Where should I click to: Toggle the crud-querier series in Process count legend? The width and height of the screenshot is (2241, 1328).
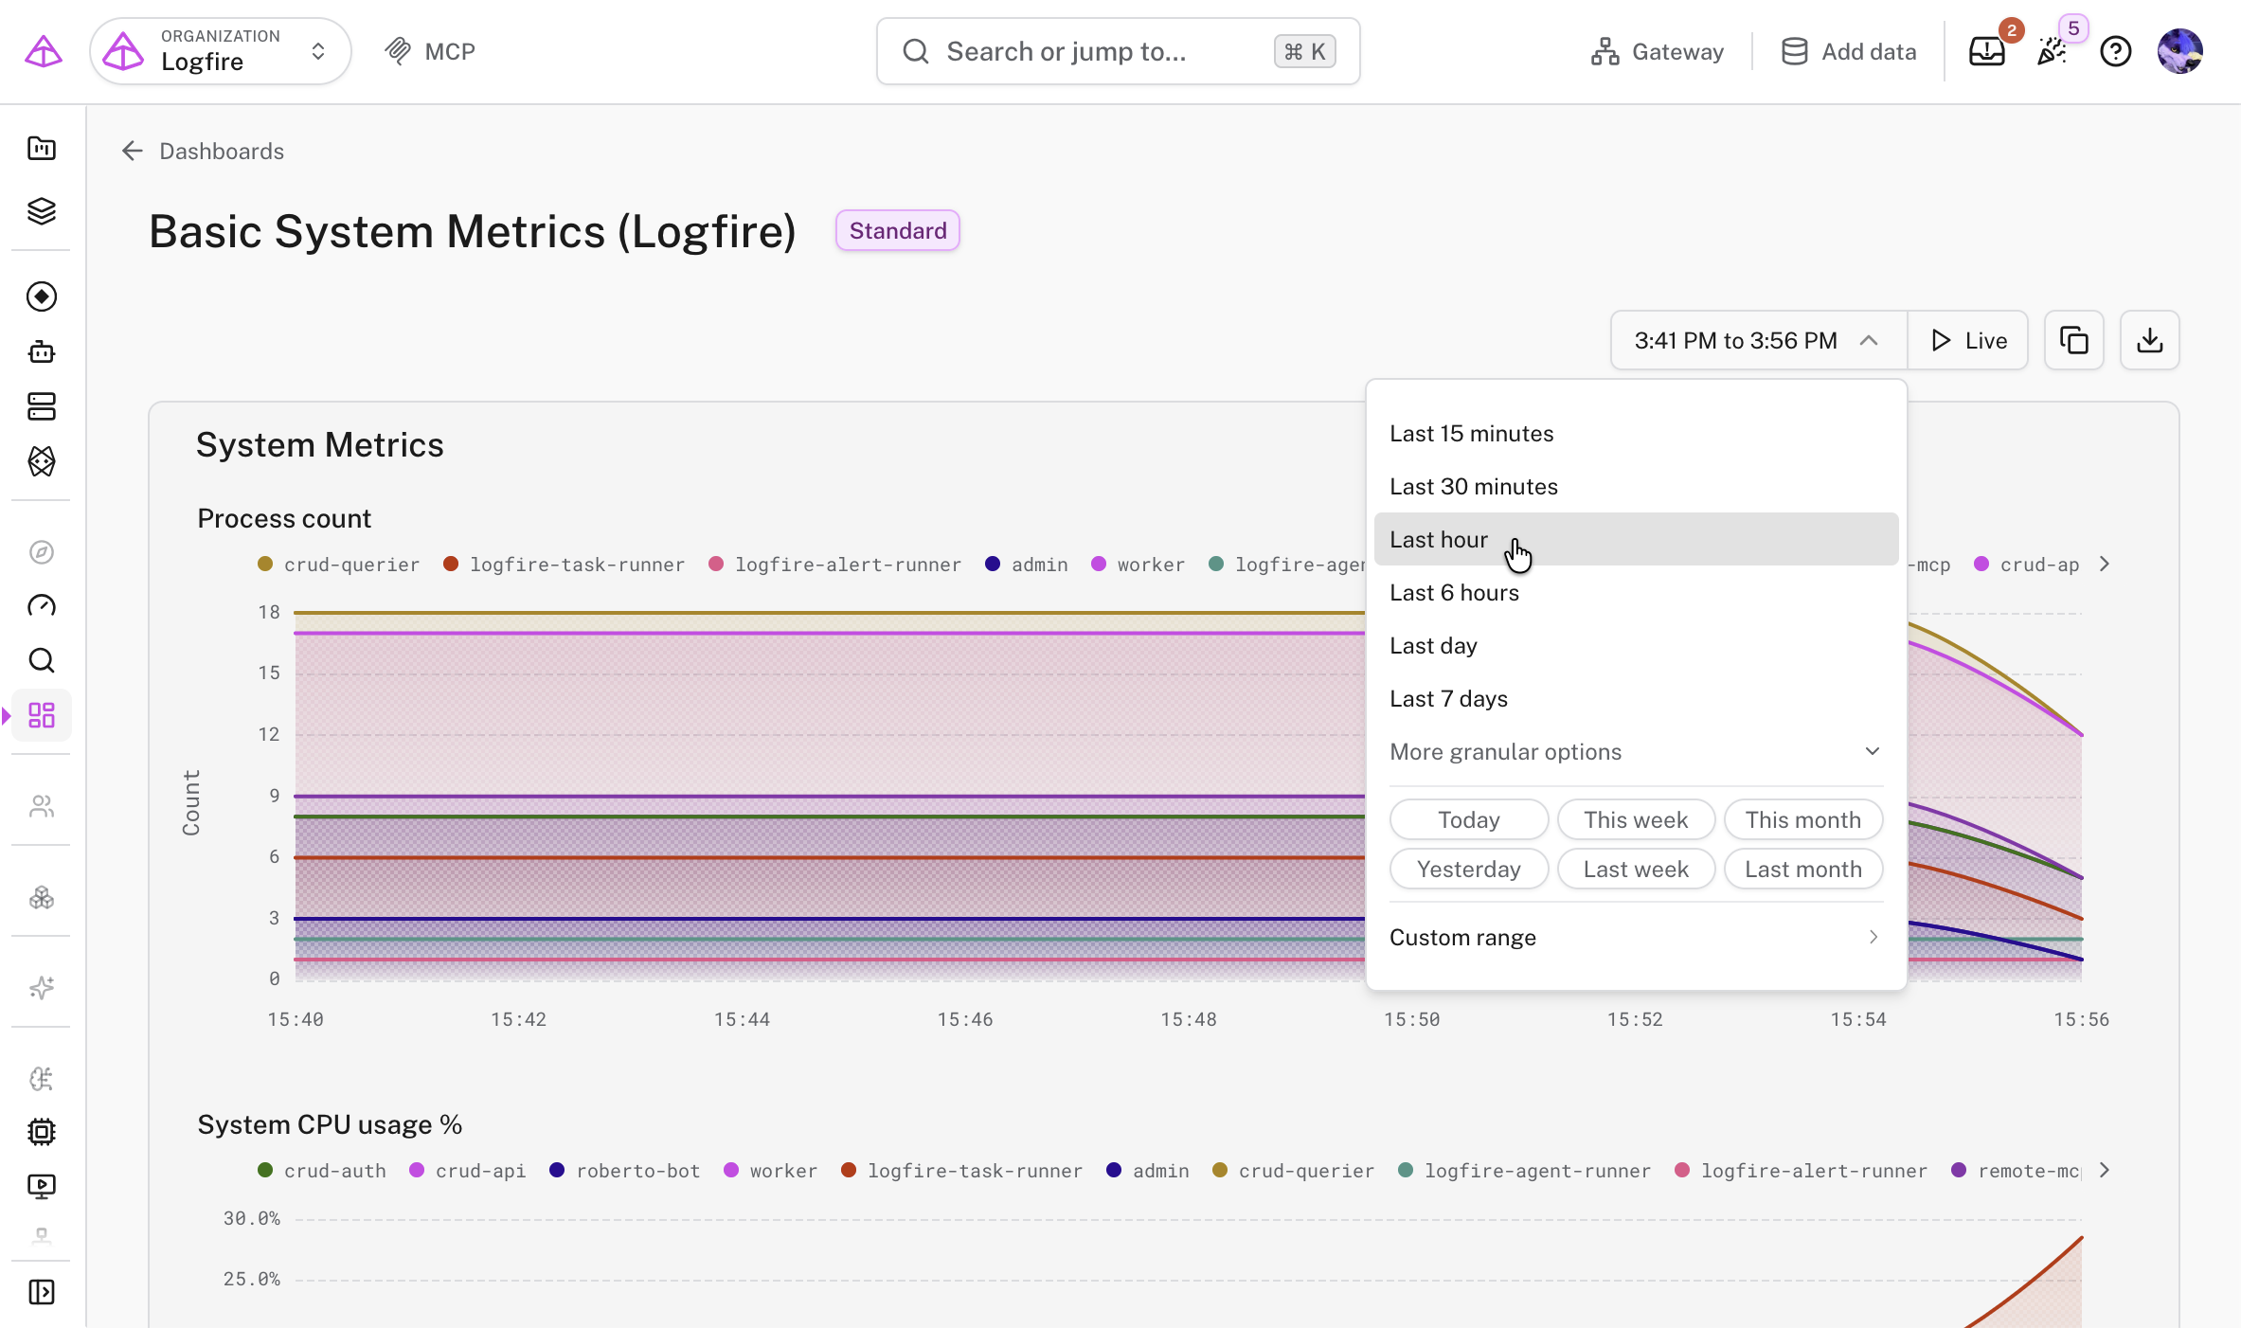coord(338,565)
